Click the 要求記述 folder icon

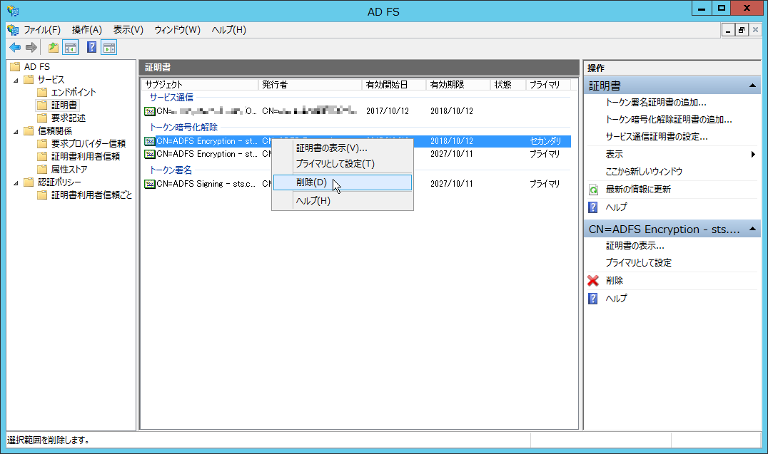coord(42,118)
